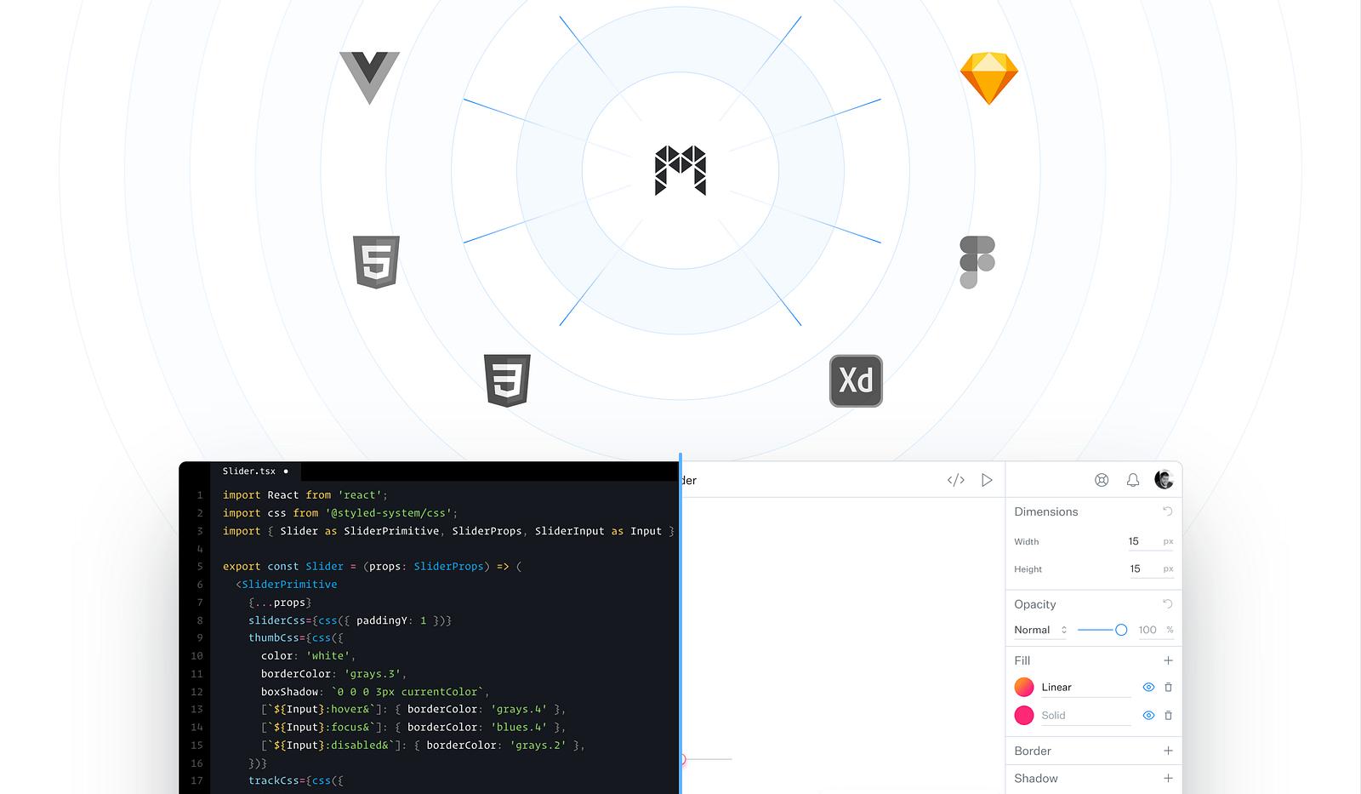Click the Linear gradient color swatch

tap(1024, 687)
